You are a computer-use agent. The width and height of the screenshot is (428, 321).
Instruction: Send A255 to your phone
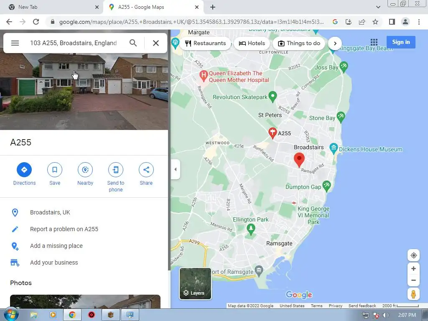[x=116, y=170]
